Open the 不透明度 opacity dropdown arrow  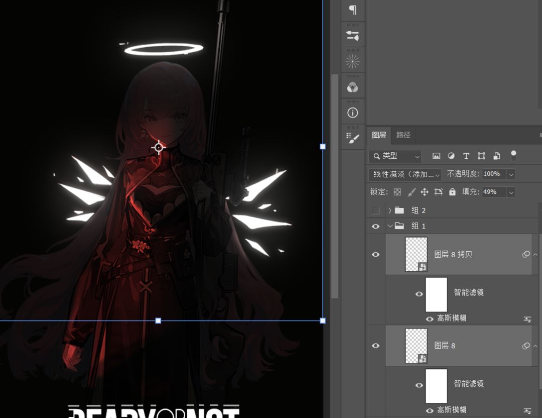511,174
